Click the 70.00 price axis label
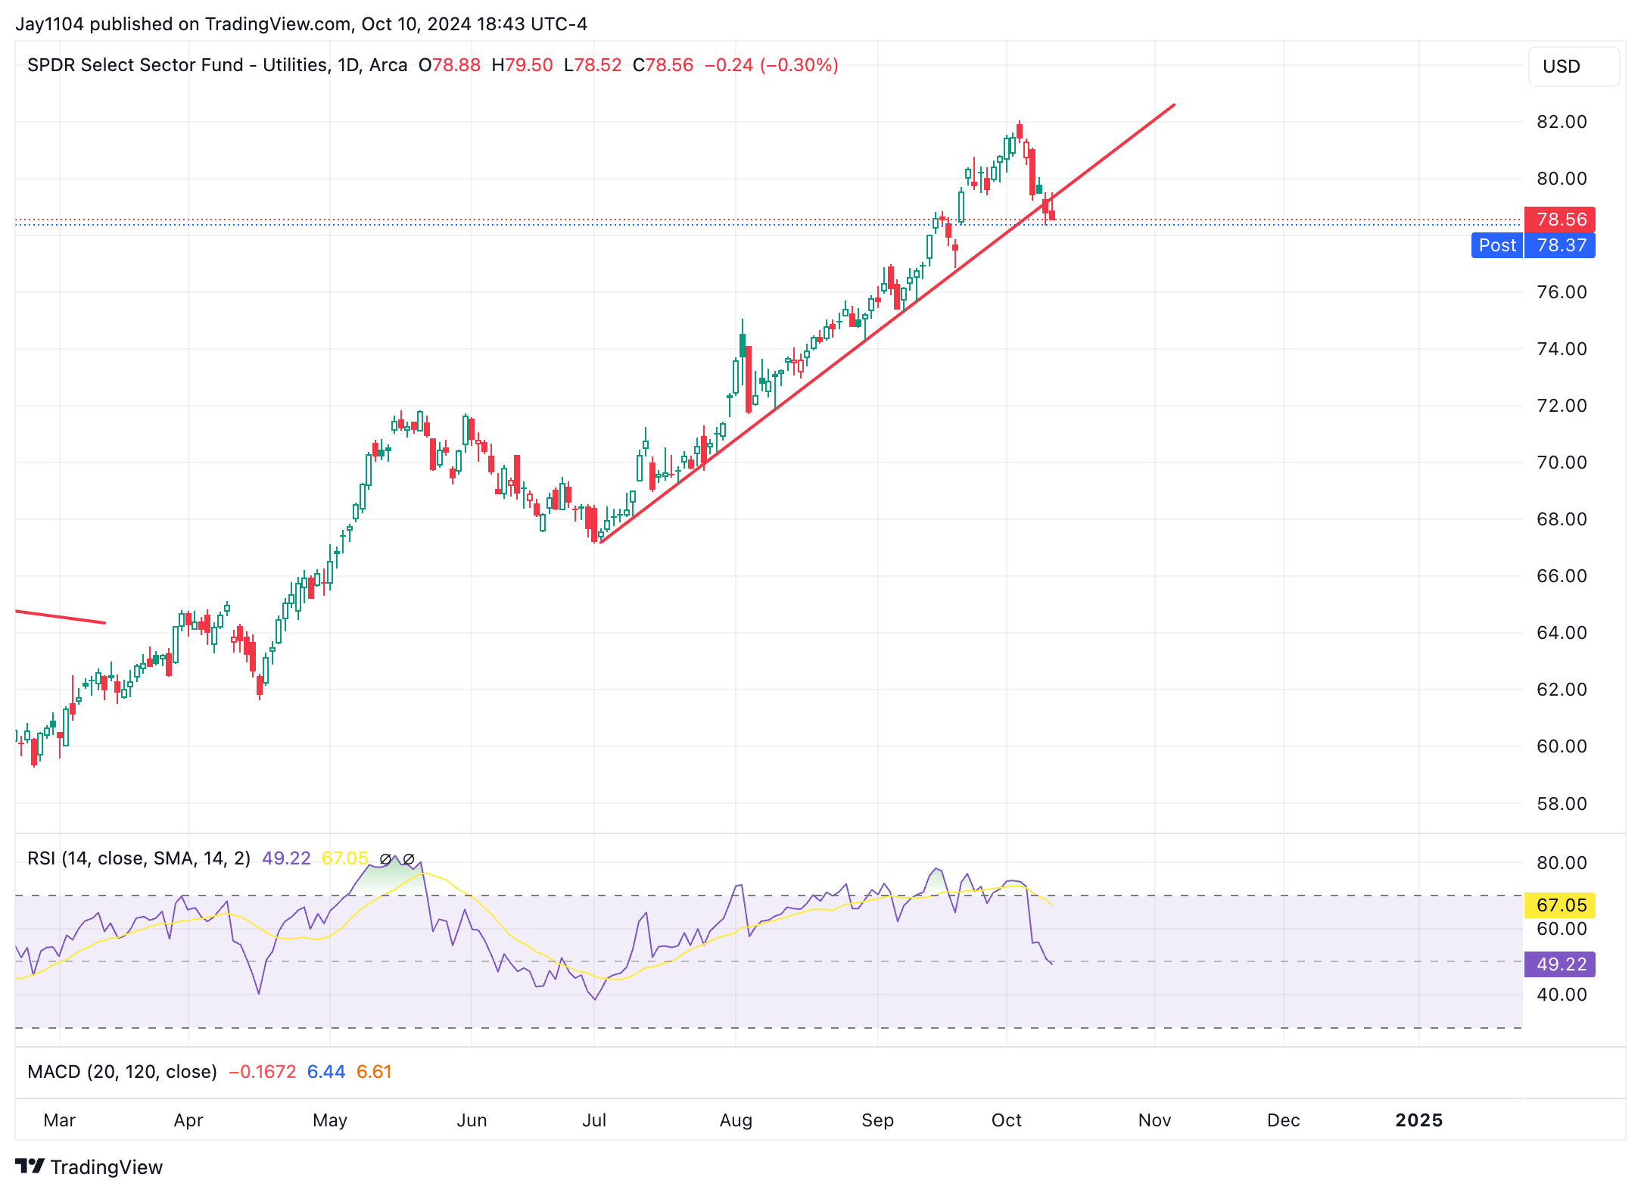 (1562, 463)
